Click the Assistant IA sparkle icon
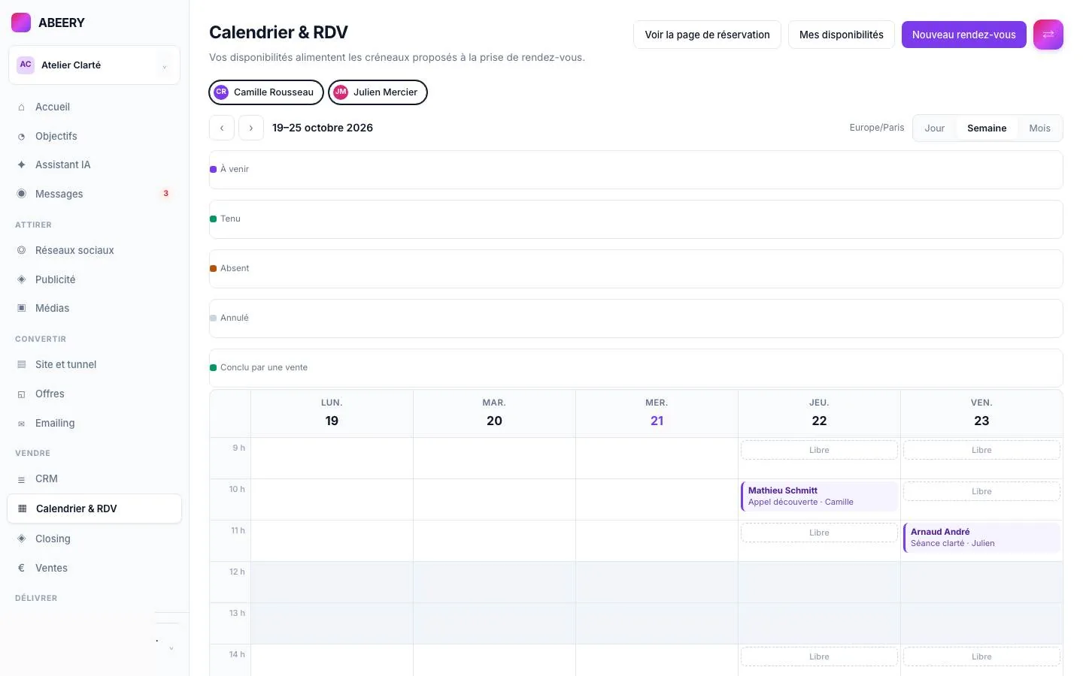The width and height of the screenshot is (1083, 676). [21, 164]
